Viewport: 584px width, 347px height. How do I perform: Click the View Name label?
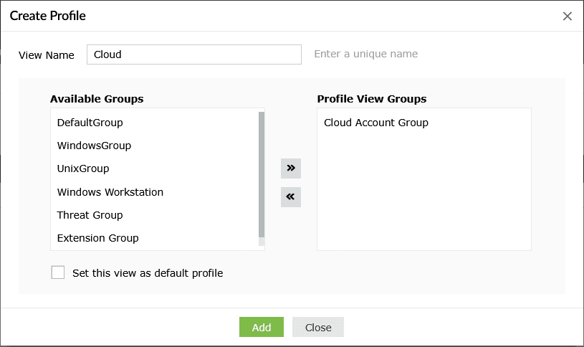click(47, 54)
